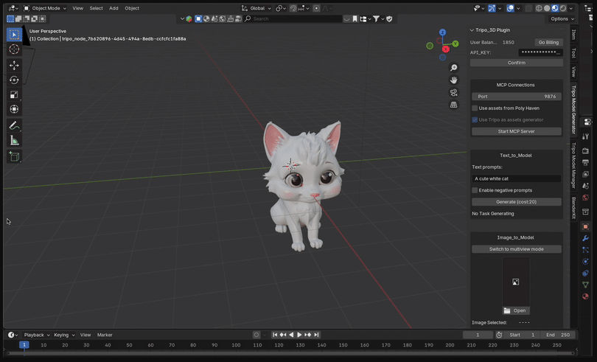Open the Output properties tab icon
Screen dimensions: 597x362
(x=586, y=163)
